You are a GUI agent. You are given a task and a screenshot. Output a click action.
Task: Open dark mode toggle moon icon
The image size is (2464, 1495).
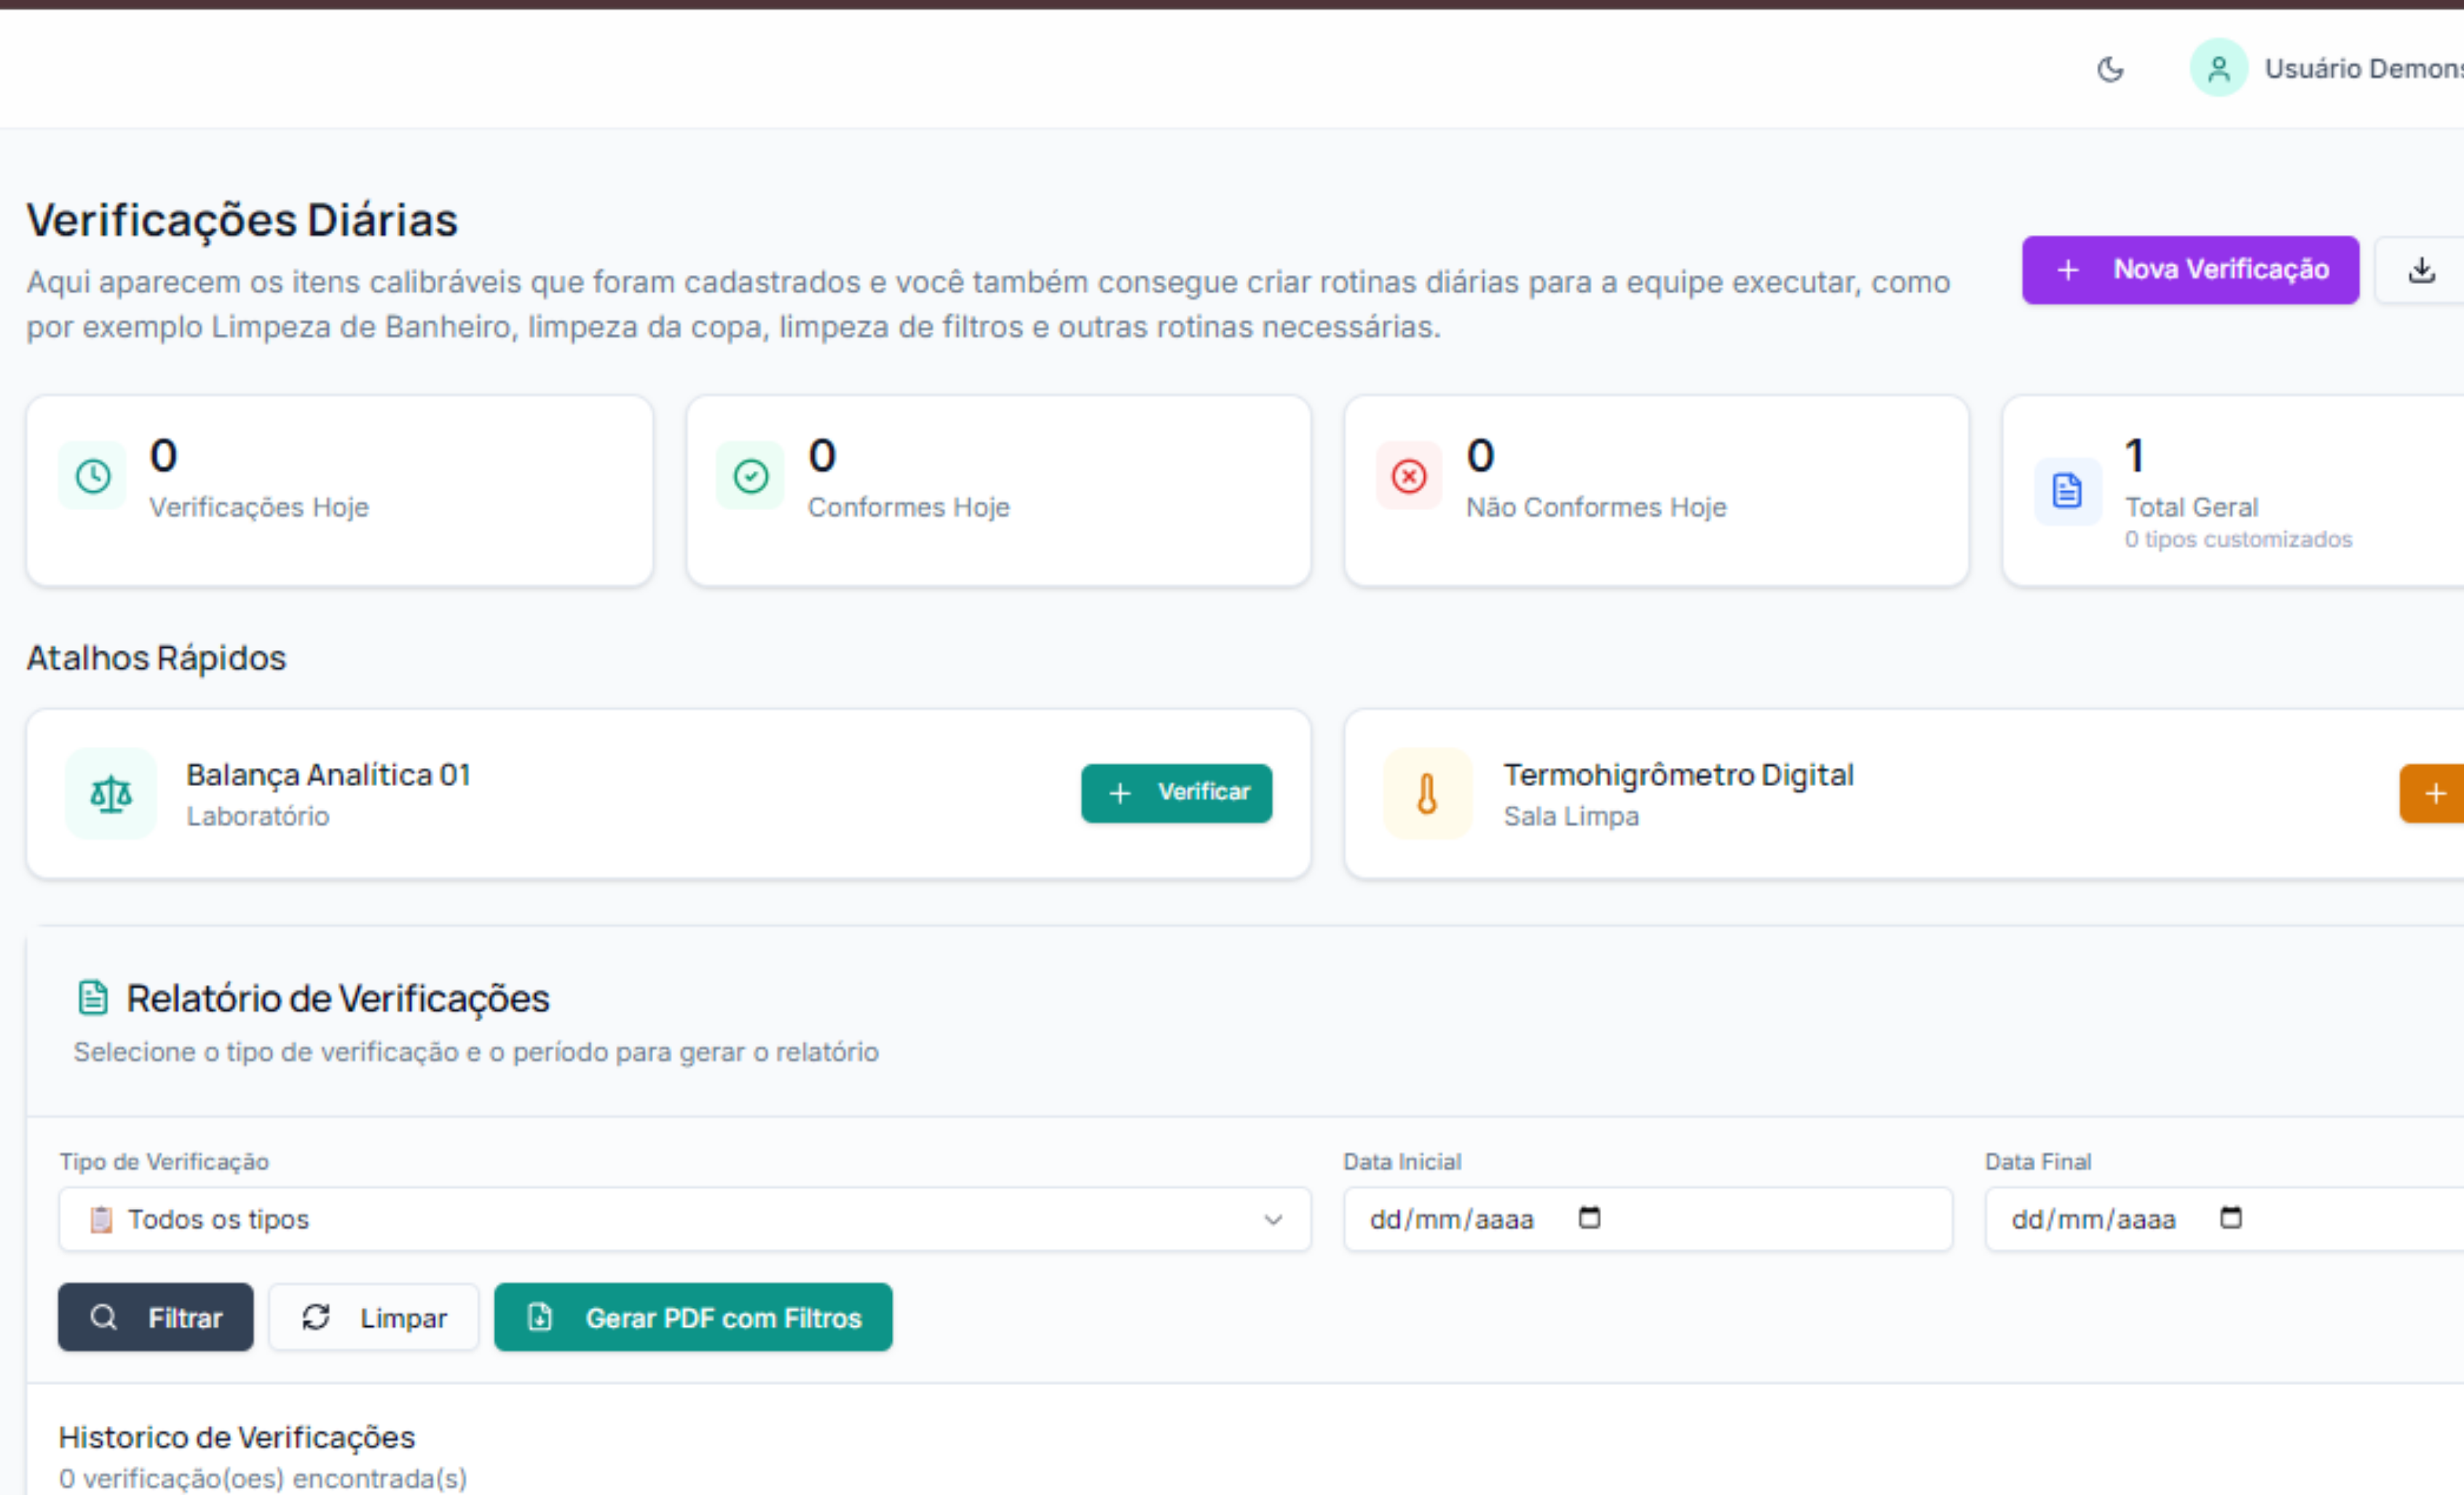pyautogui.click(x=2111, y=68)
